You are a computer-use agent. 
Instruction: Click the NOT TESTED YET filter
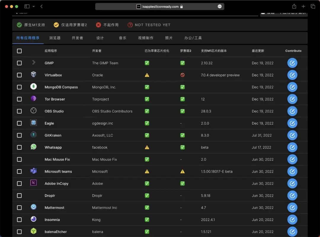coord(149,25)
